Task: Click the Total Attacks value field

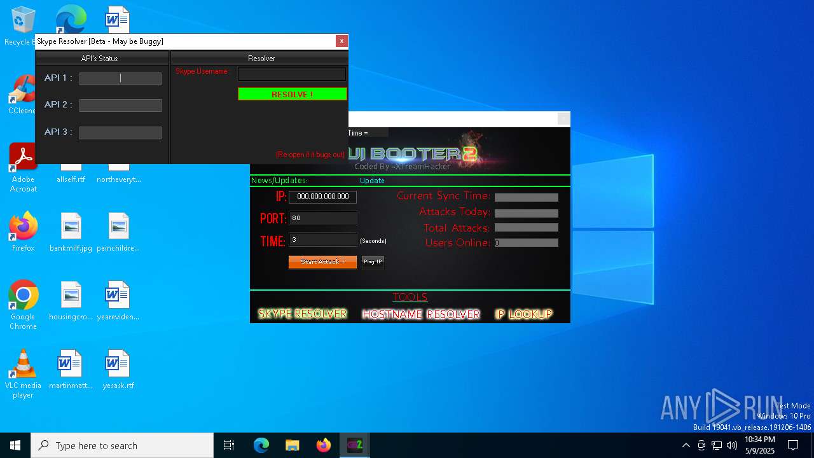Action: (x=527, y=228)
